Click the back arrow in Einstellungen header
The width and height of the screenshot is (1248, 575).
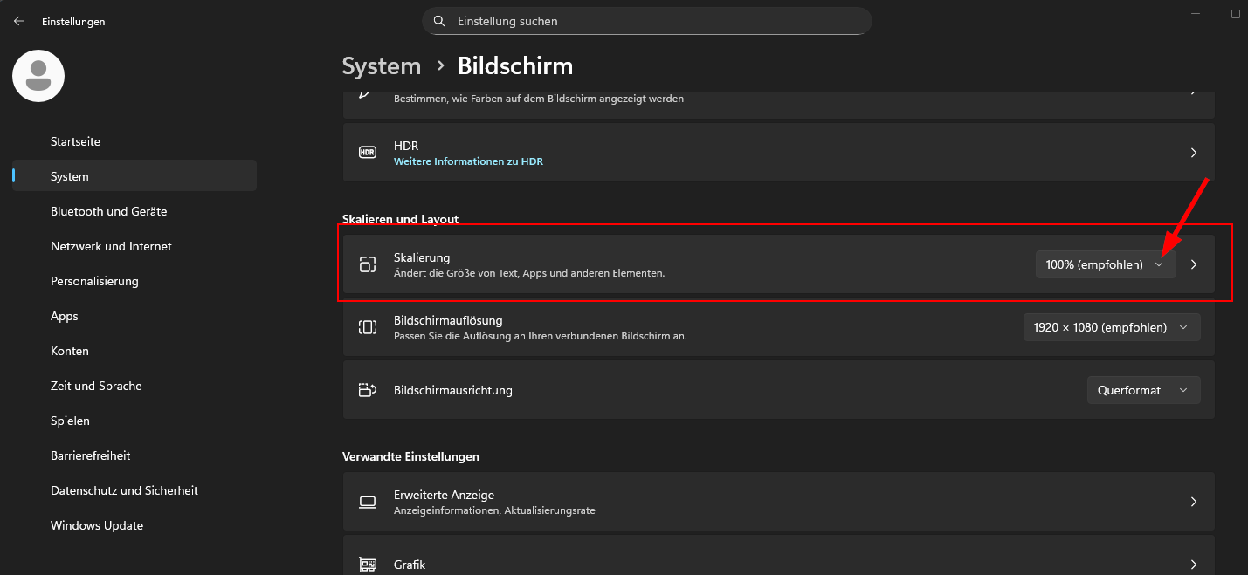click(x=19, y=21)
